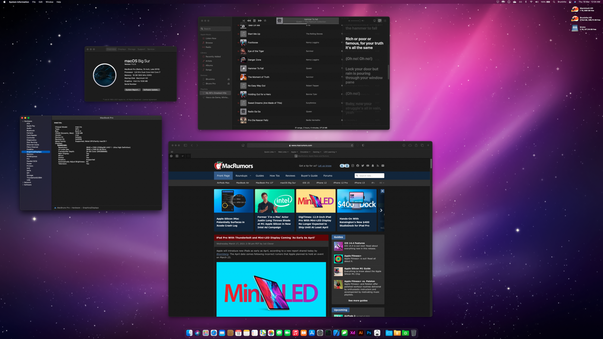This screenshot has height=339, width=603.
Task: Expand the Roundups dropdown arrow on MacRumors
Action: (x=250, y=176)
